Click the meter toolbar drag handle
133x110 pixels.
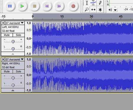click(105, 6)
